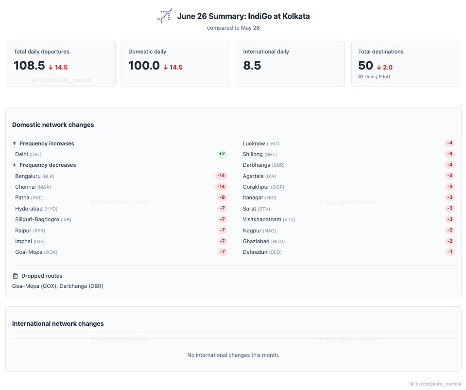Select the Agartala (IXA) row

(348, 176)
